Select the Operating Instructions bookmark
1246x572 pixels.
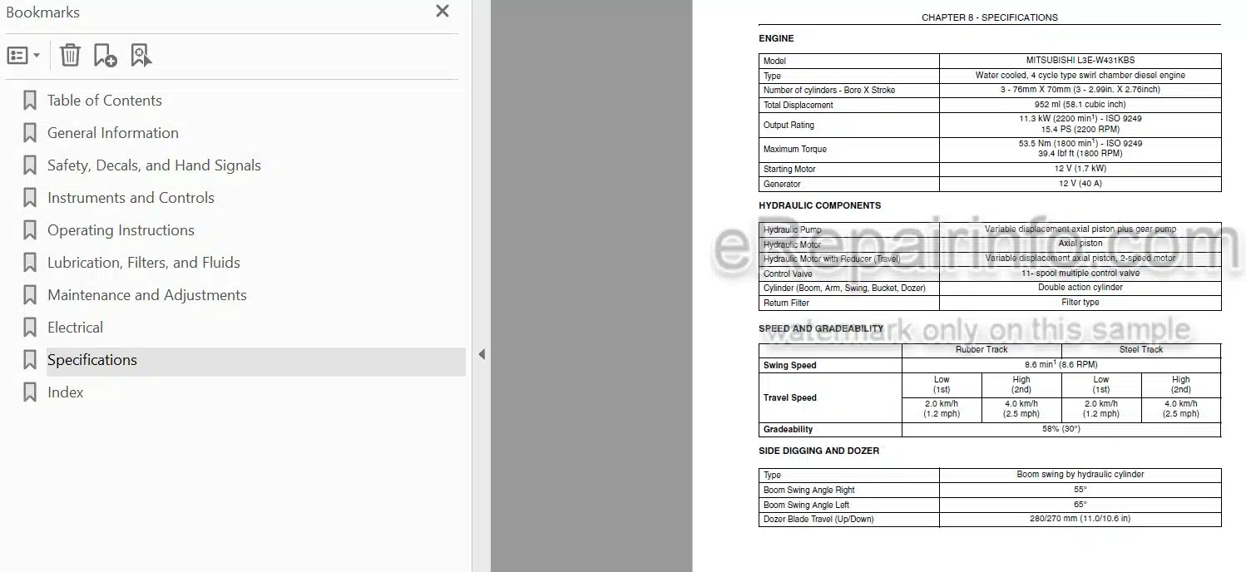[x=121, y=230]
